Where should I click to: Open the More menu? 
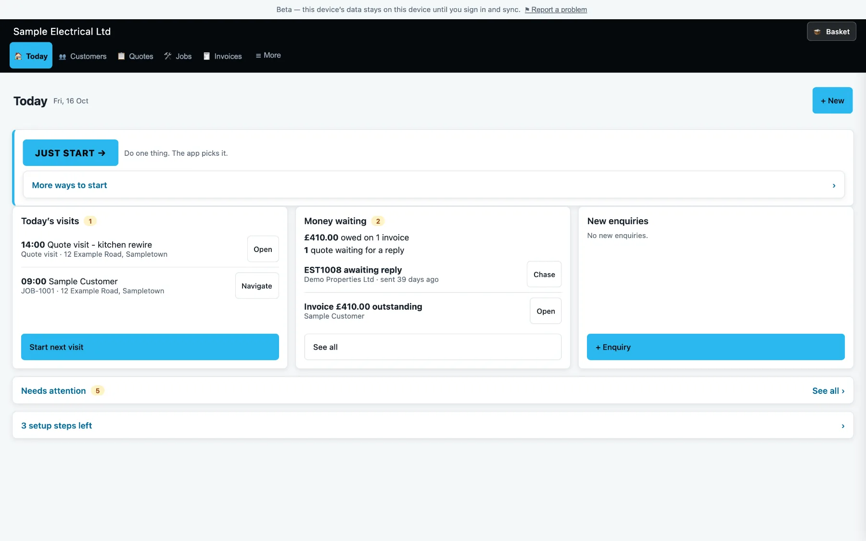pyautogui.click(x=268, y=55)
